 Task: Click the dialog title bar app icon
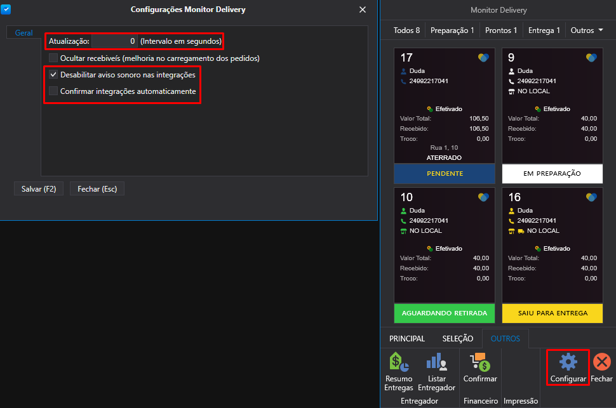(6, 10)
